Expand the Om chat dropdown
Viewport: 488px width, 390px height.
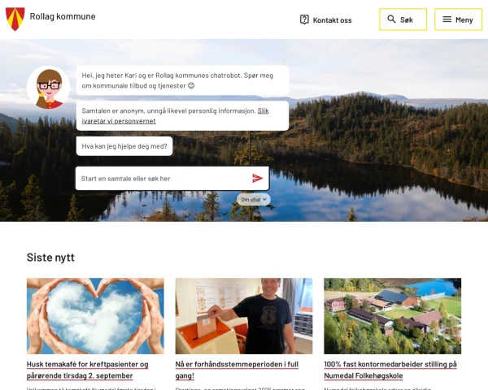(254, 199)
